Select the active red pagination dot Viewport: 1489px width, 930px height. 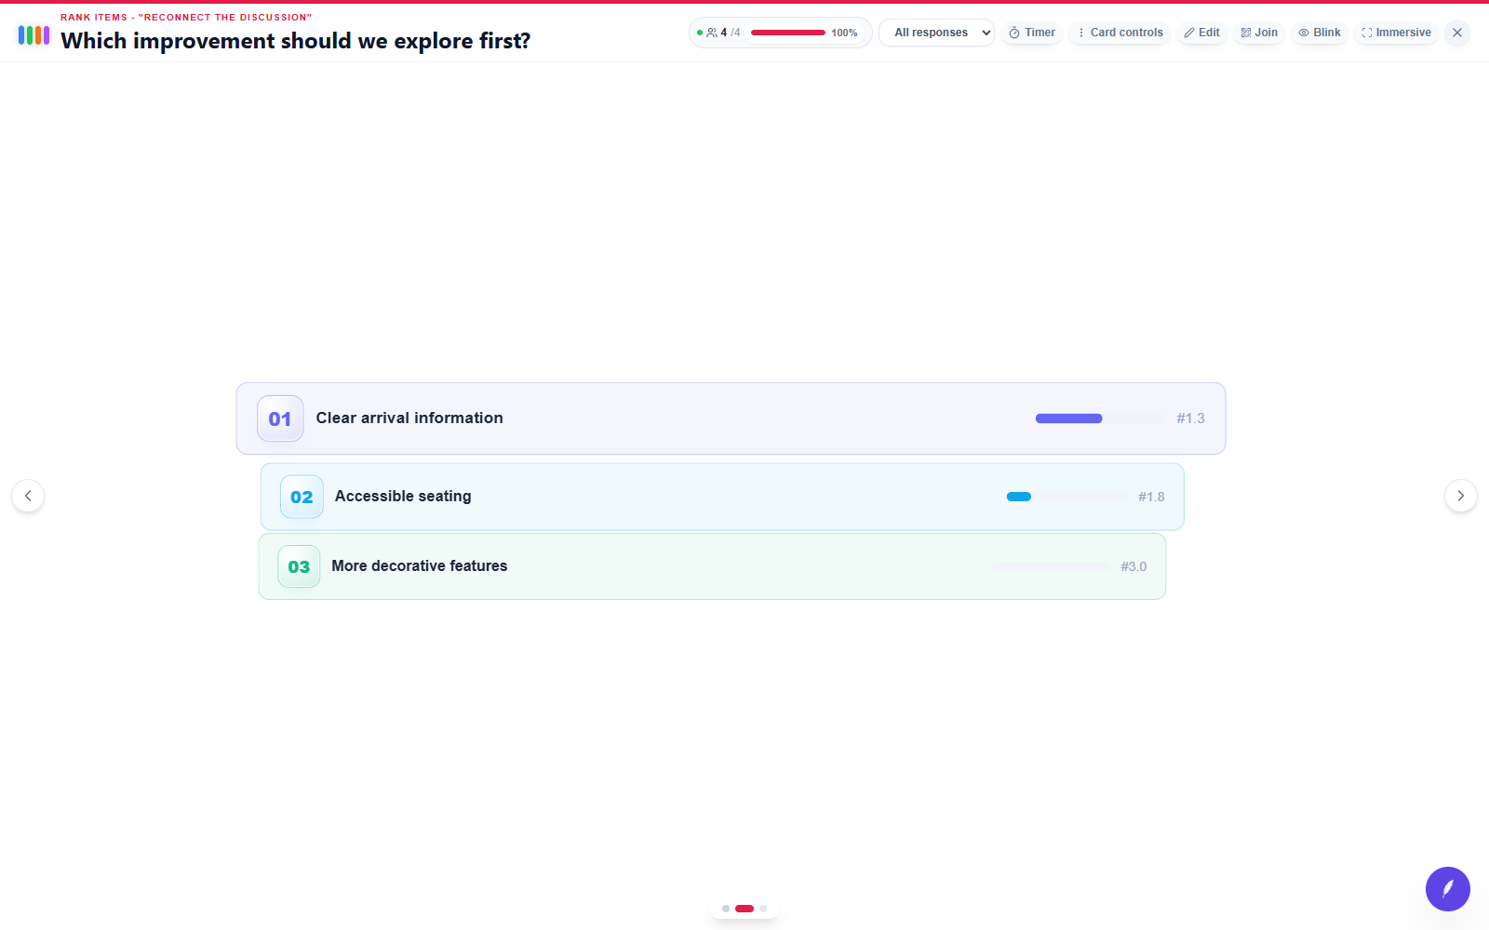point(744,909)
